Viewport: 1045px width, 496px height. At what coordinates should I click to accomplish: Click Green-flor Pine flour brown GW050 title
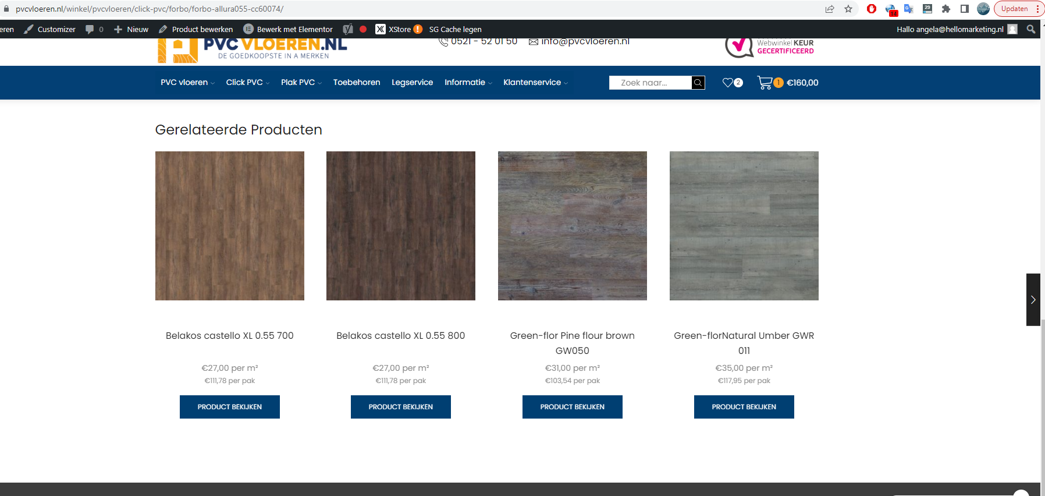[573, 343]
